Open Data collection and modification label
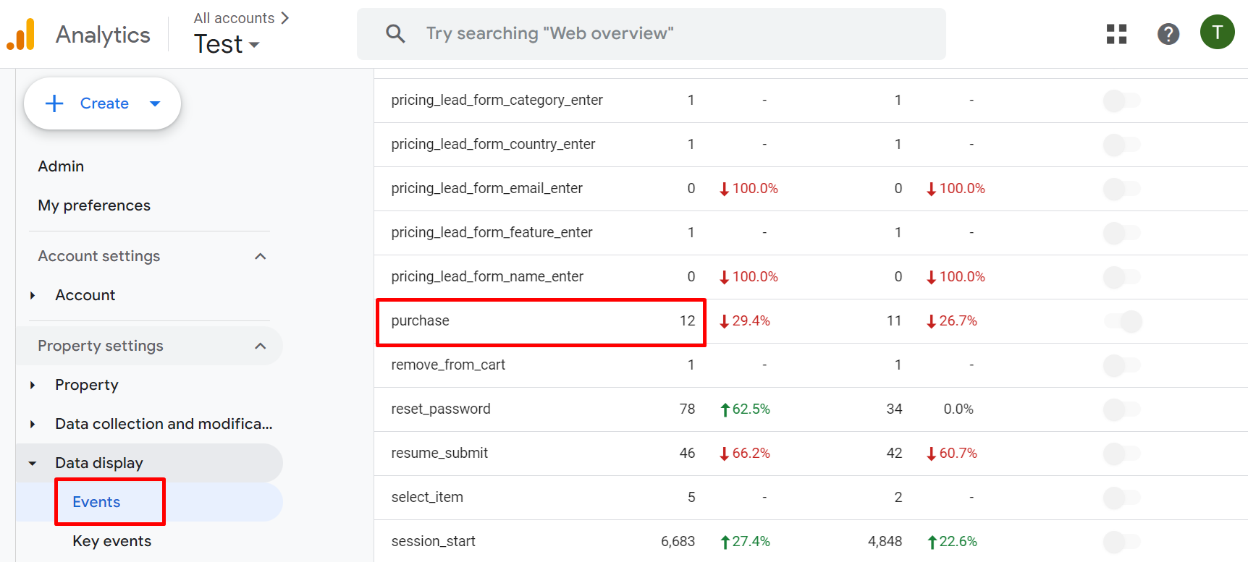 point(164,424)
